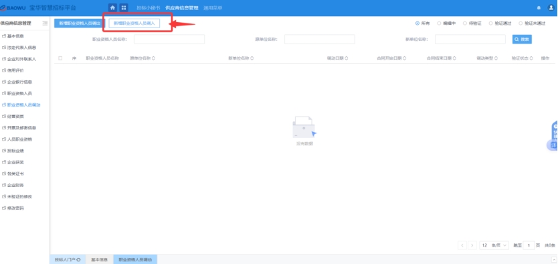Open the 12 条/页 page size dropdown

(x=494, y=245)
